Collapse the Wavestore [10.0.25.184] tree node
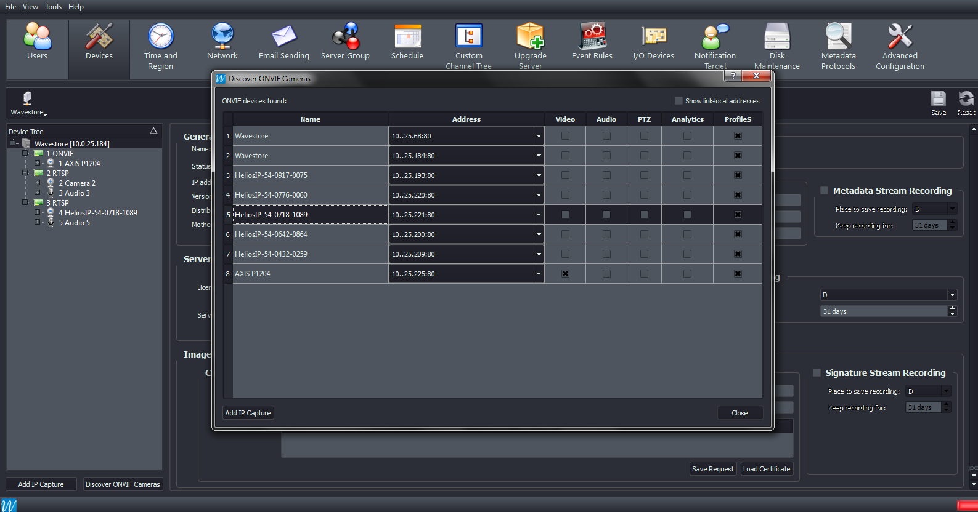Image resolution: width=978 pixels, height=512 pixels. [13, 143]
